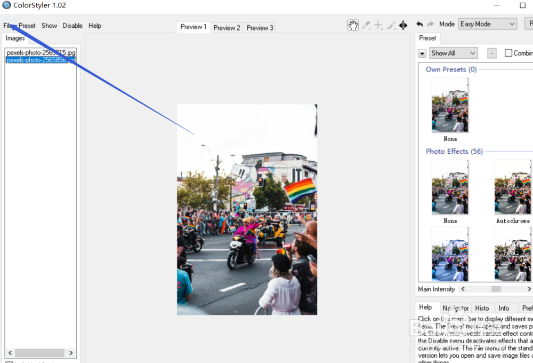Click the ColorStyler app icon

(x=6, y=5)
